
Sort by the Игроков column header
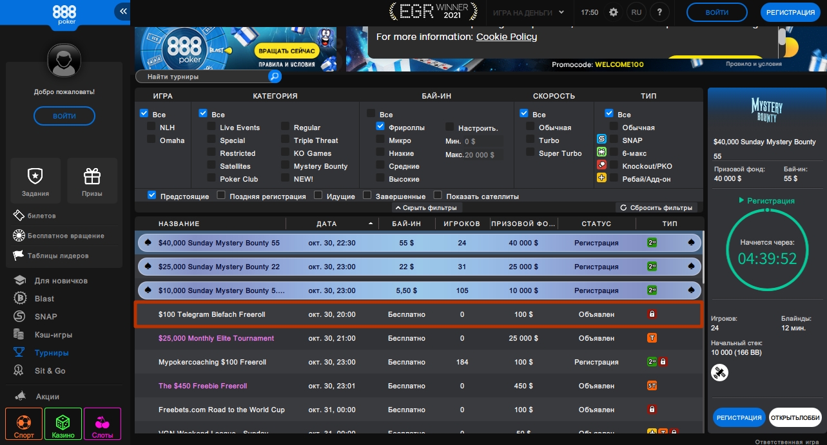(462, 223)
